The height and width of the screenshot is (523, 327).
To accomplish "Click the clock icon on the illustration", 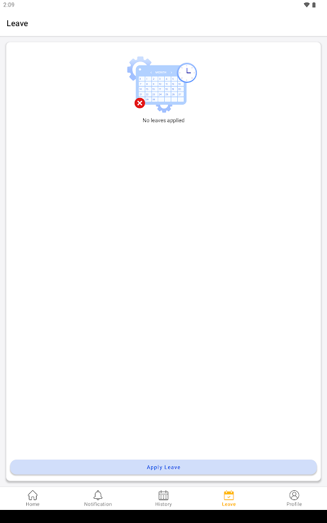I will point(187,73).
